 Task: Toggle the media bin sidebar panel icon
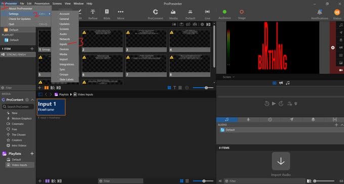(x=40, y=94)
